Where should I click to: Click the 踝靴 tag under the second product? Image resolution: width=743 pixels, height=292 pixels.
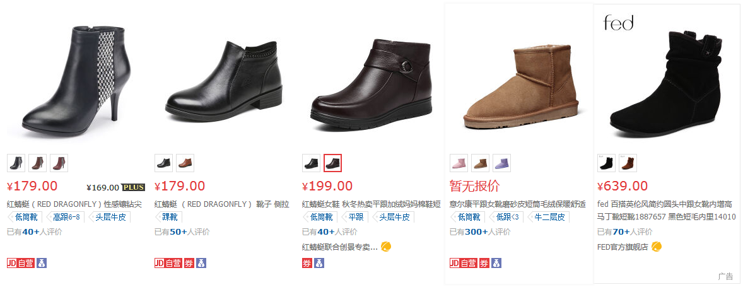coord(168,218)
